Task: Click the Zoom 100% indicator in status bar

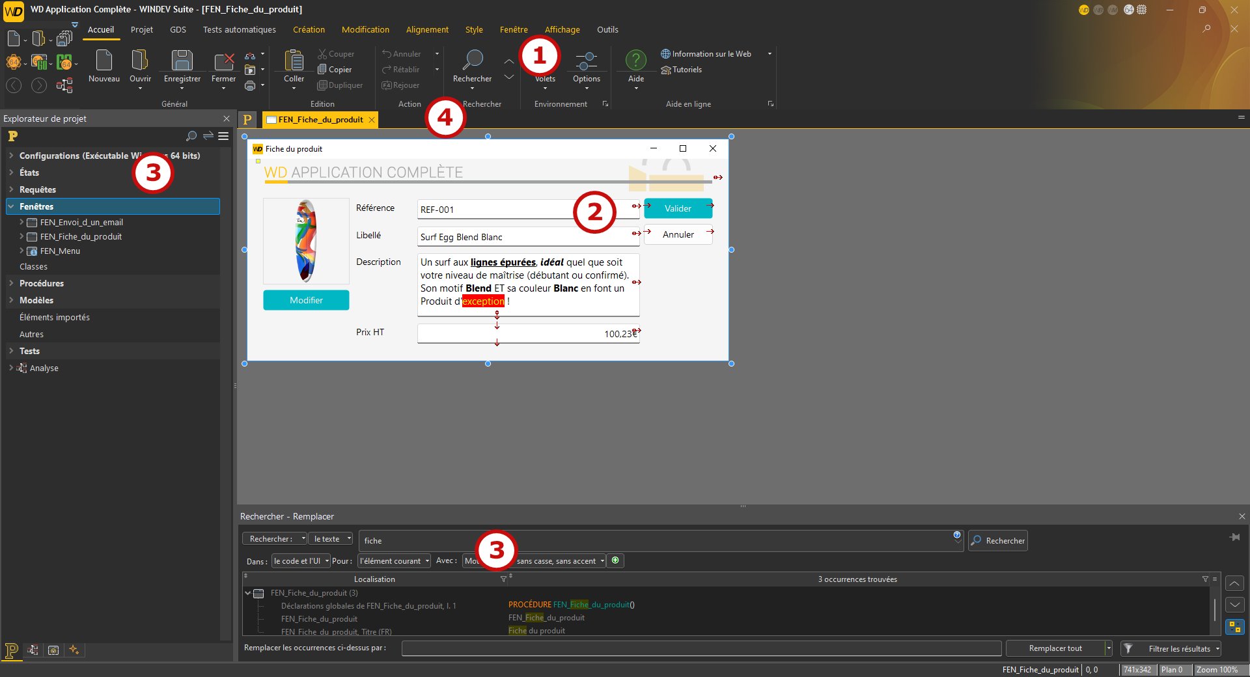Action: coord(1218,670)
